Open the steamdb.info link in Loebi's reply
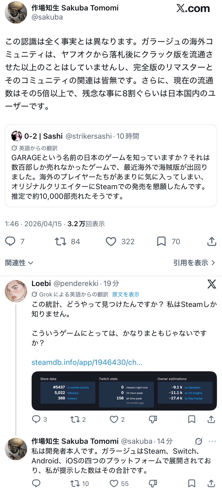This screenshot has width=222, height=491. [87, 362]
